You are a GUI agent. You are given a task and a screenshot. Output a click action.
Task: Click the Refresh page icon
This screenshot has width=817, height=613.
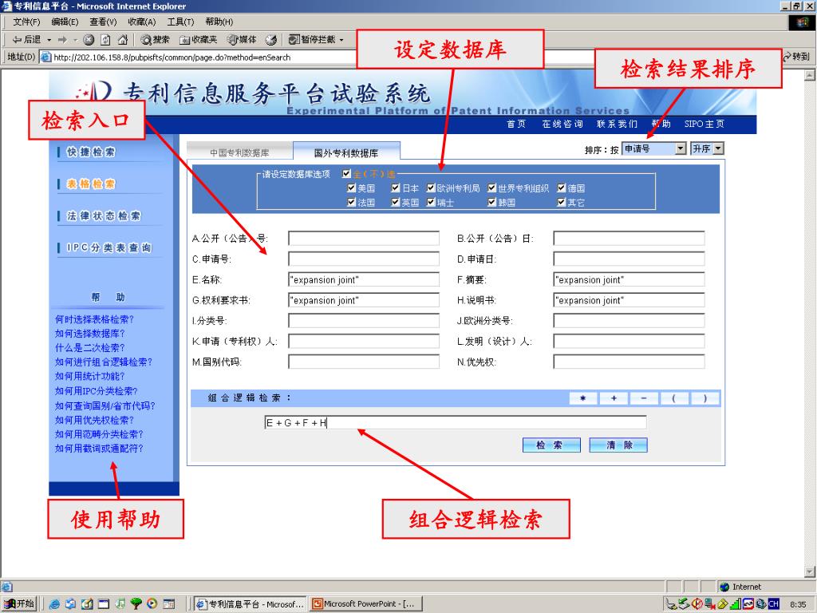(106, 40)
